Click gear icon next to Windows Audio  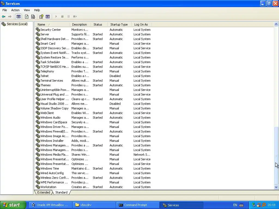38,117
